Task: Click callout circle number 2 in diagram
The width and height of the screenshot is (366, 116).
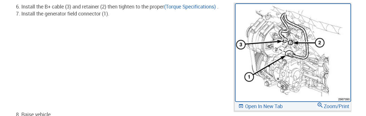Action: click(319, 43)
